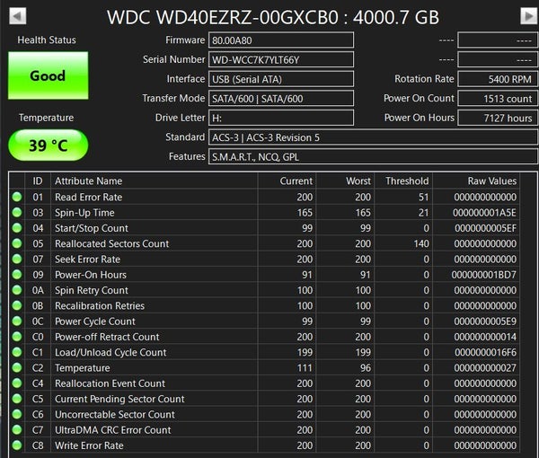
Task: Select the Reallocated Sectors Count attribute name
Action: pyautogui.click(x=111, y=243)
